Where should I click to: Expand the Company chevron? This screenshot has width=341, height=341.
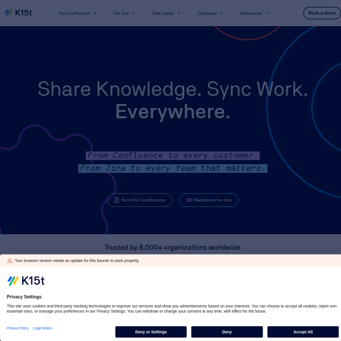[222, 13]
